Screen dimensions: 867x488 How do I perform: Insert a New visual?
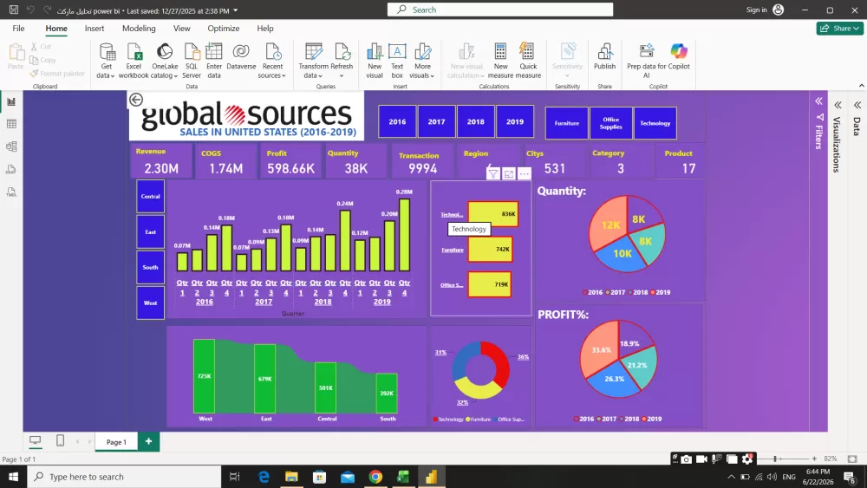(375, 61)
